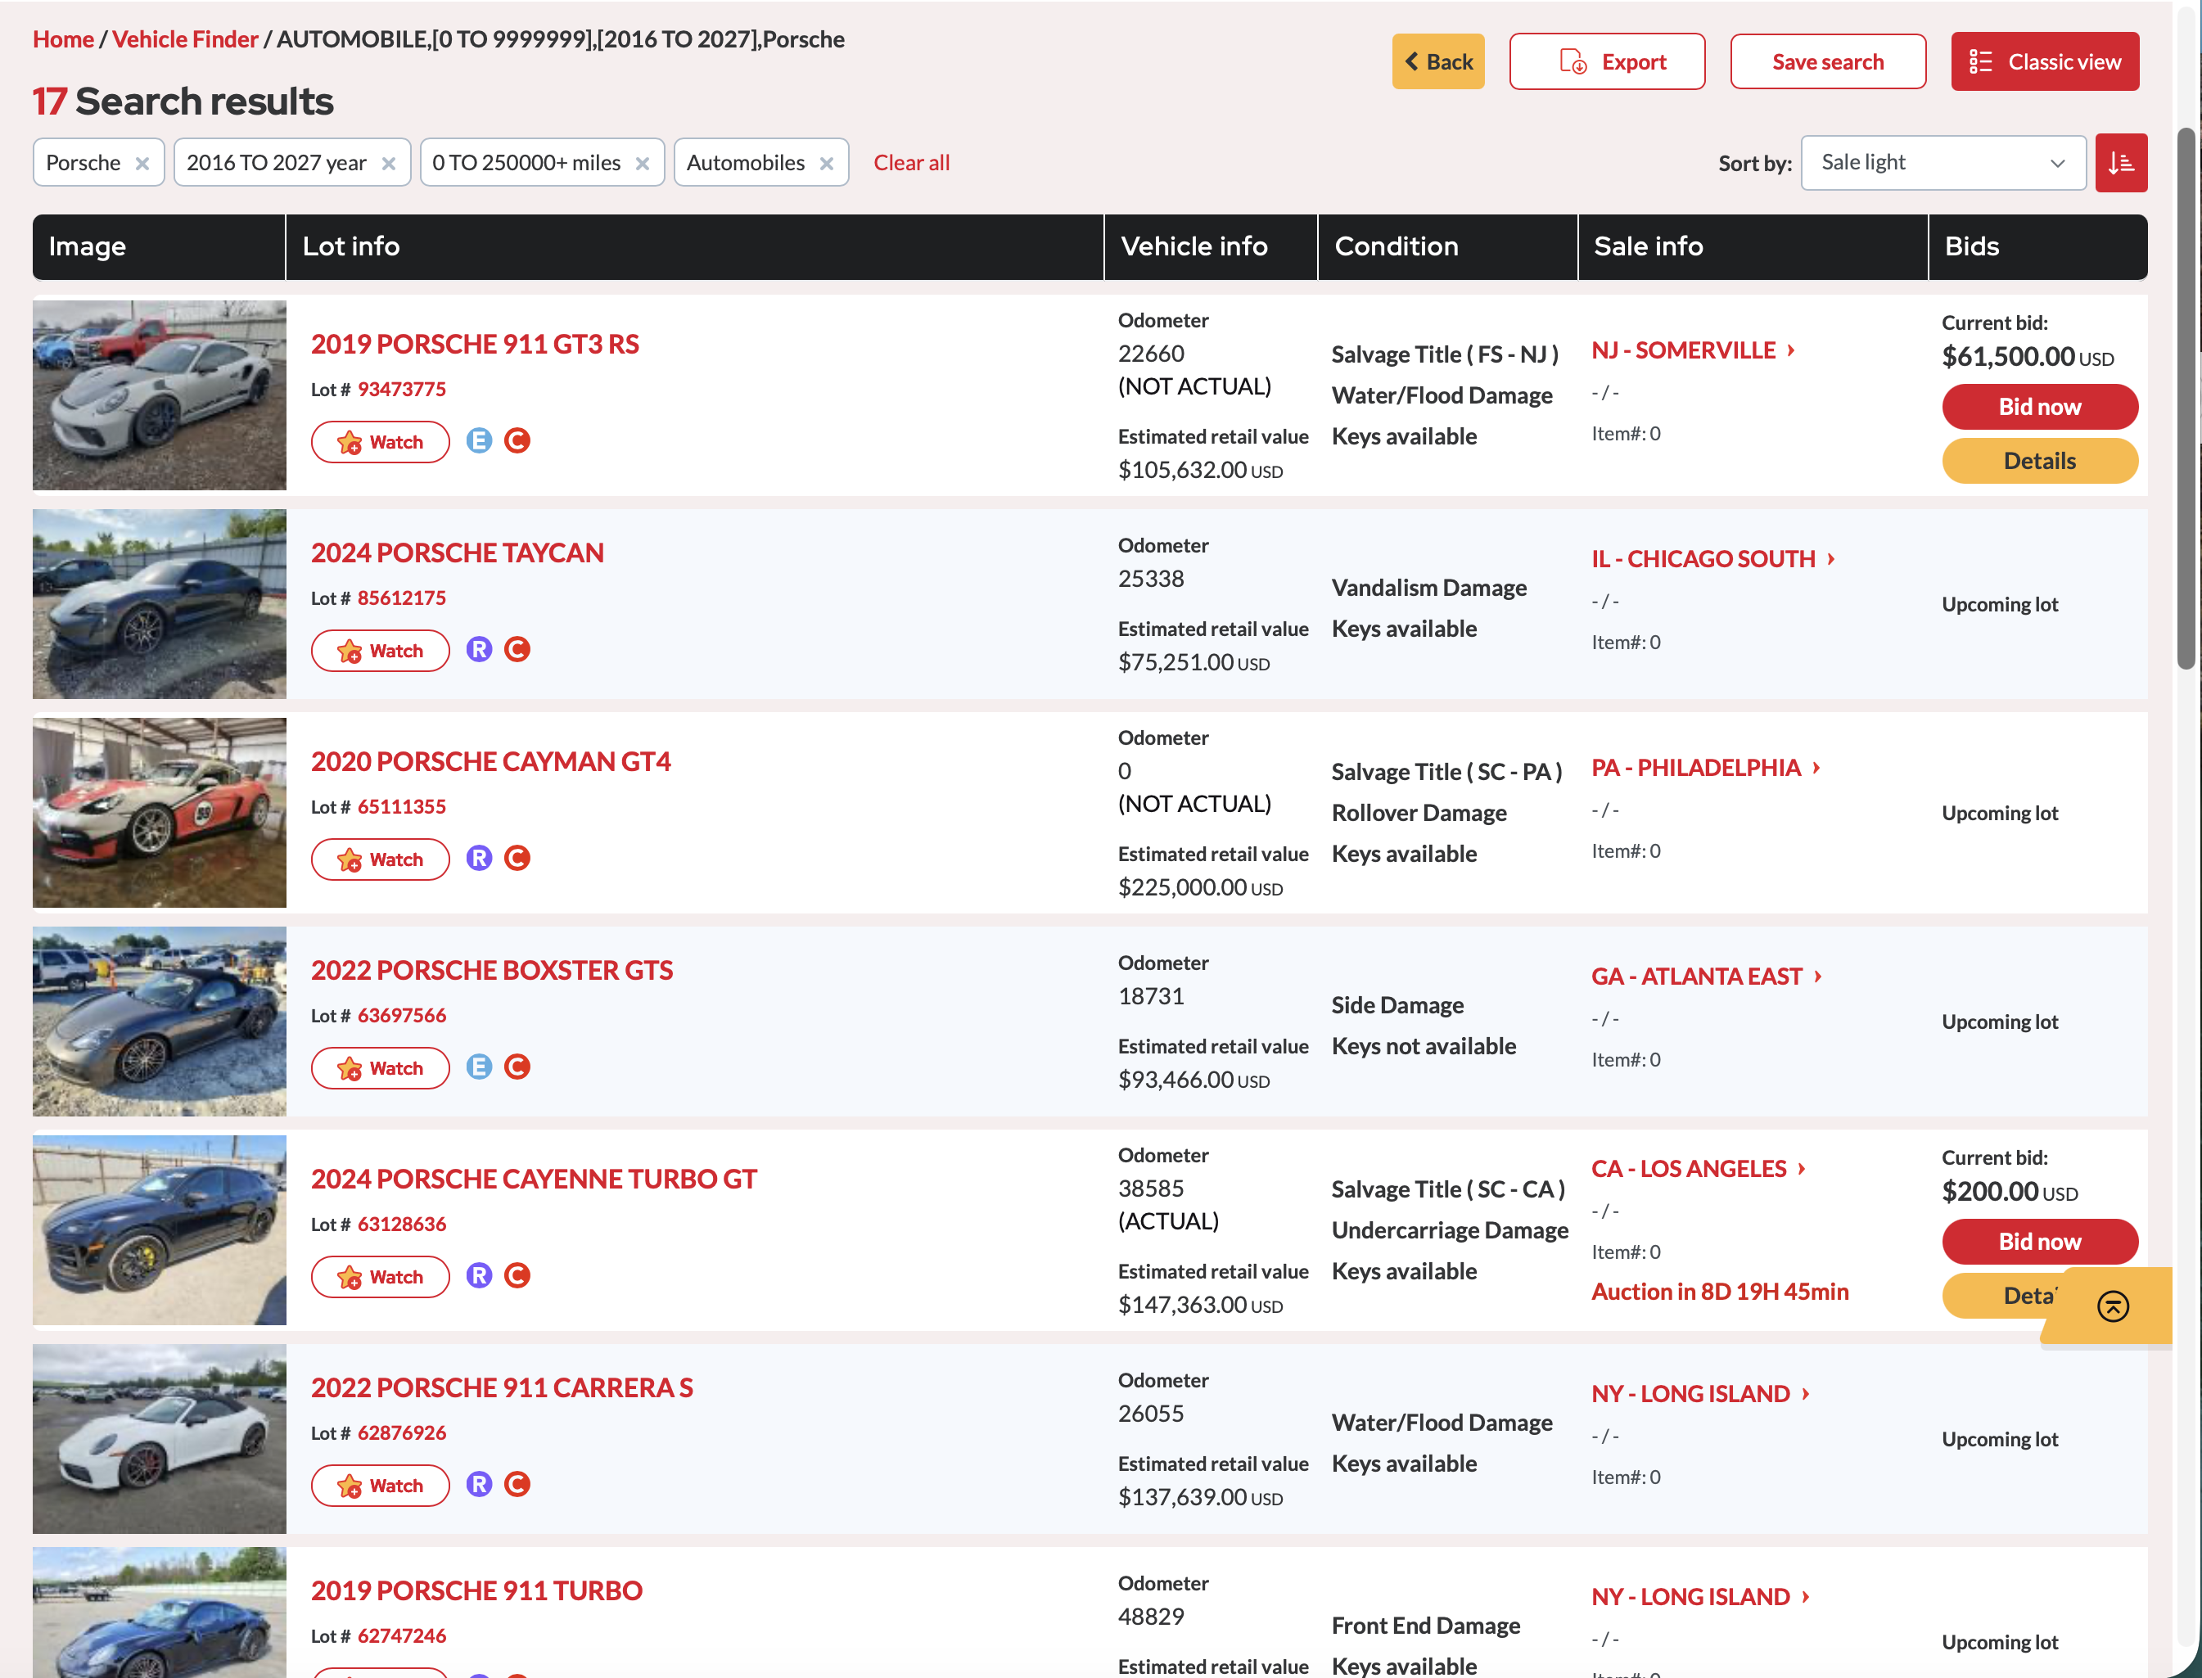Viewport: 2202px width, 1678px height.
Task: Expand NY - LONG ISLAND link for 911 Carrera S
Action: click(x=1702, y=1394)
